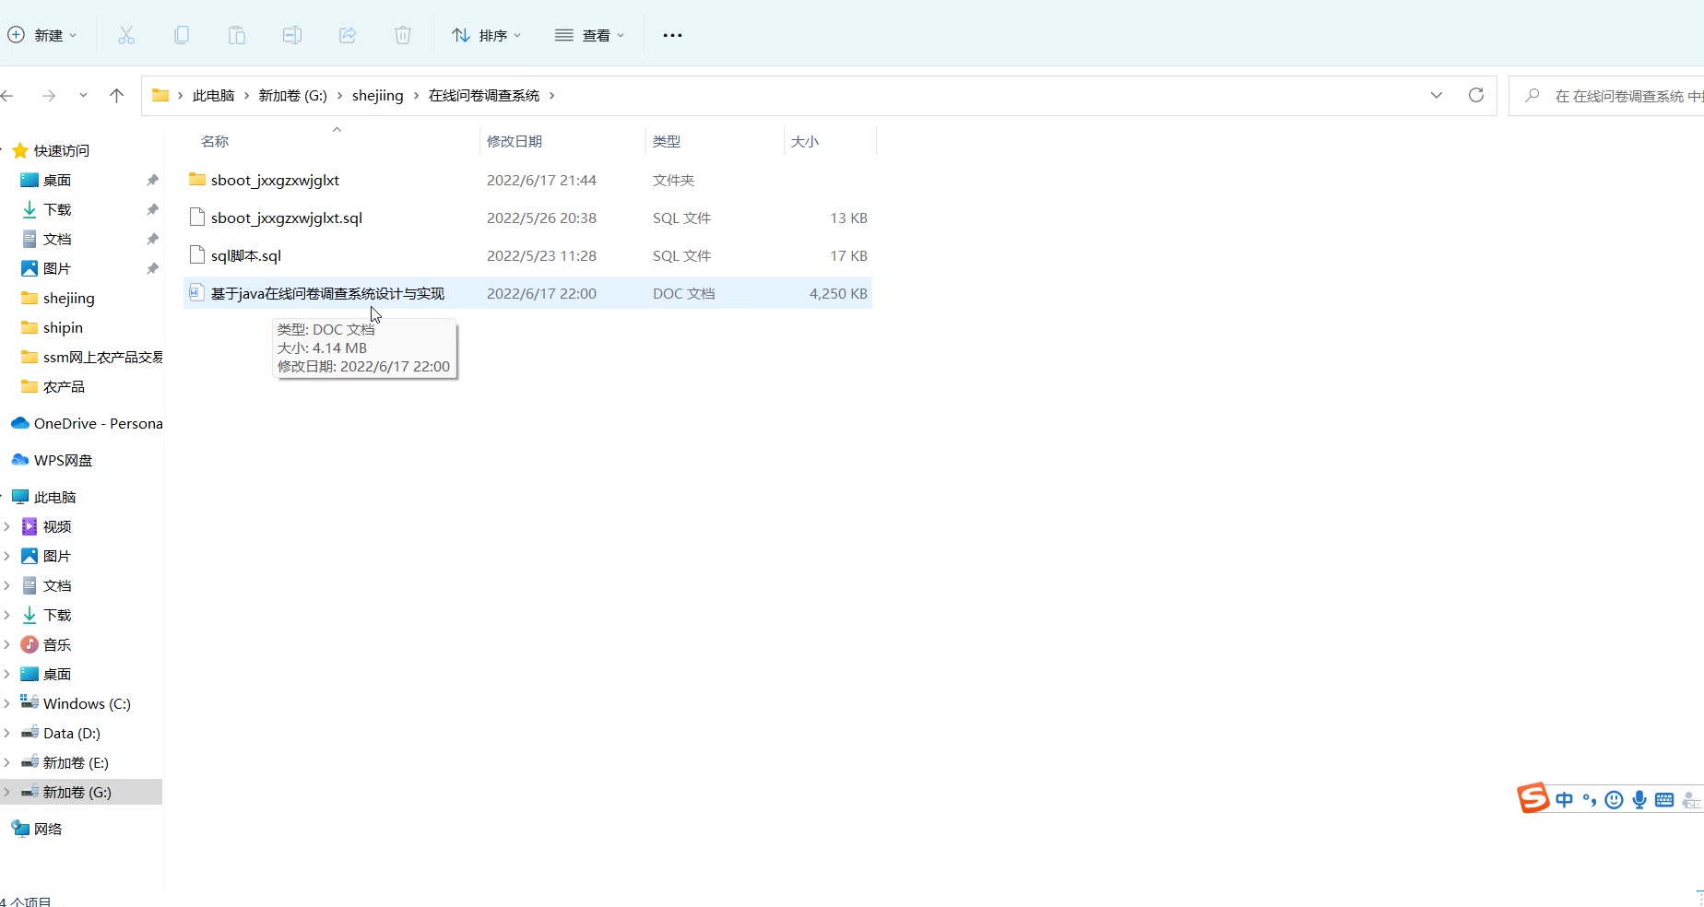Click the Rename icon in toolbar
The width and height of the screenshot is (1704, 907).
(x=292, y=35)
